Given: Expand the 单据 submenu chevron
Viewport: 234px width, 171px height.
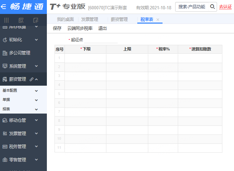Looking at the screenshot, I should (36, 100).
